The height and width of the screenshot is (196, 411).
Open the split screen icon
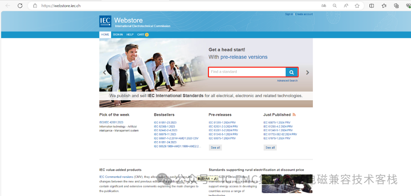(x=372, y=5)
